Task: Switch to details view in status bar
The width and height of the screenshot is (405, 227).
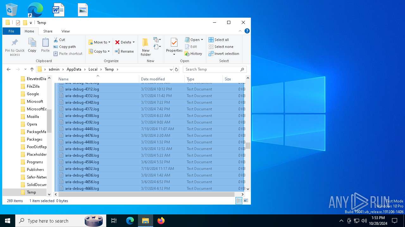Action: click(x=239, y=201)
